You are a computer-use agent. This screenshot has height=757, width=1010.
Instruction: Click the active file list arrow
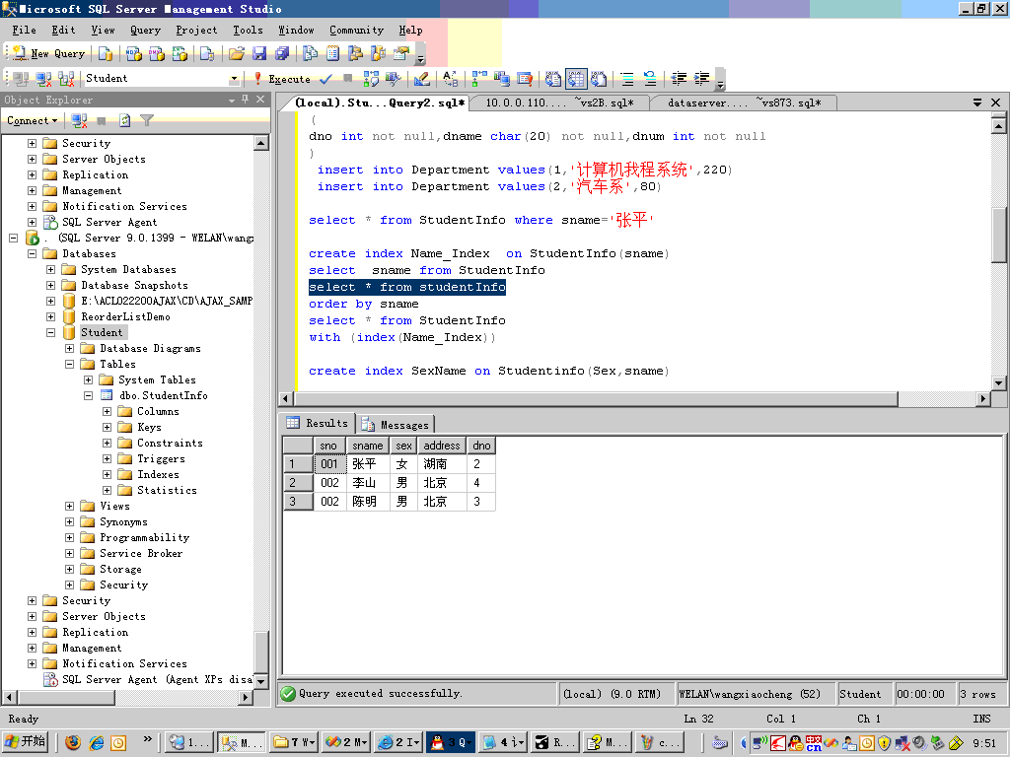977,103
